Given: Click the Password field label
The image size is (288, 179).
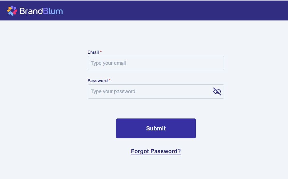Looking at the screenshot, I should (97, 81).
